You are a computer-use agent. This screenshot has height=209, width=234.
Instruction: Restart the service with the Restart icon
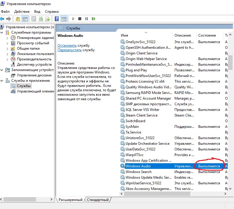[93, 19]
